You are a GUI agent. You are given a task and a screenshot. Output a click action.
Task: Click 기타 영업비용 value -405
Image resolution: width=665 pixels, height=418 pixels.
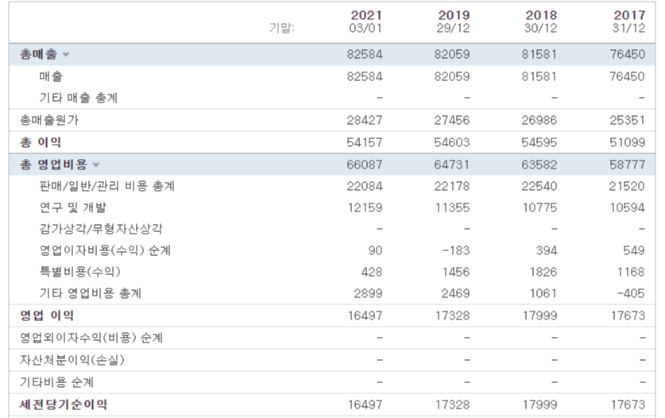[631, 293]
